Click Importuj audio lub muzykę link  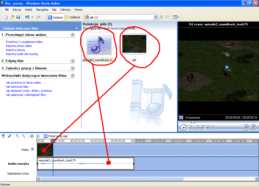(22, 54)
